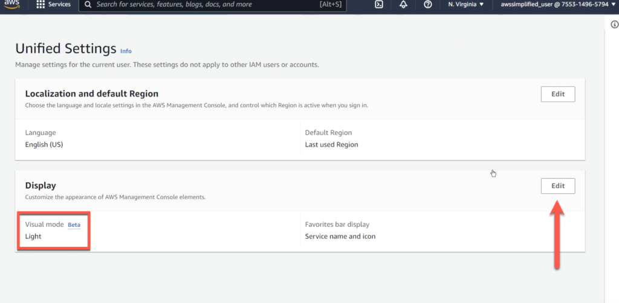Viewport: 619px width, 303px height.
Task: Launch CloudShell from the top bar icon
Action: coord(379,4)
